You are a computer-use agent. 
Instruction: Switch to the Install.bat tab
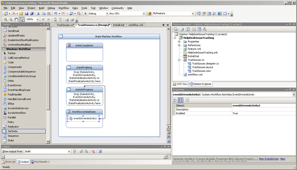point(119,25)
